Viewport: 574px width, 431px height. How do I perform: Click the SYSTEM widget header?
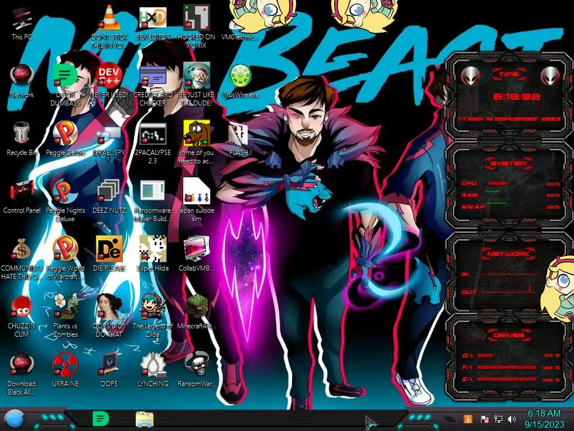[509, 163]
